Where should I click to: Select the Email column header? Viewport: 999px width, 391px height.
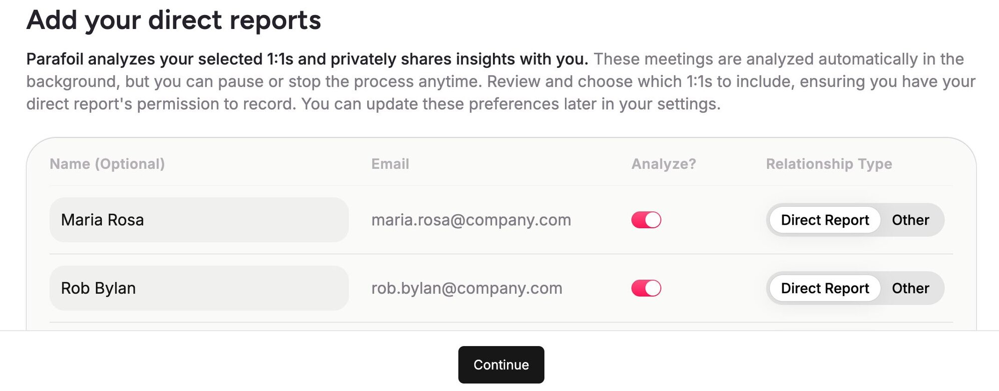(x=390, y=164)
